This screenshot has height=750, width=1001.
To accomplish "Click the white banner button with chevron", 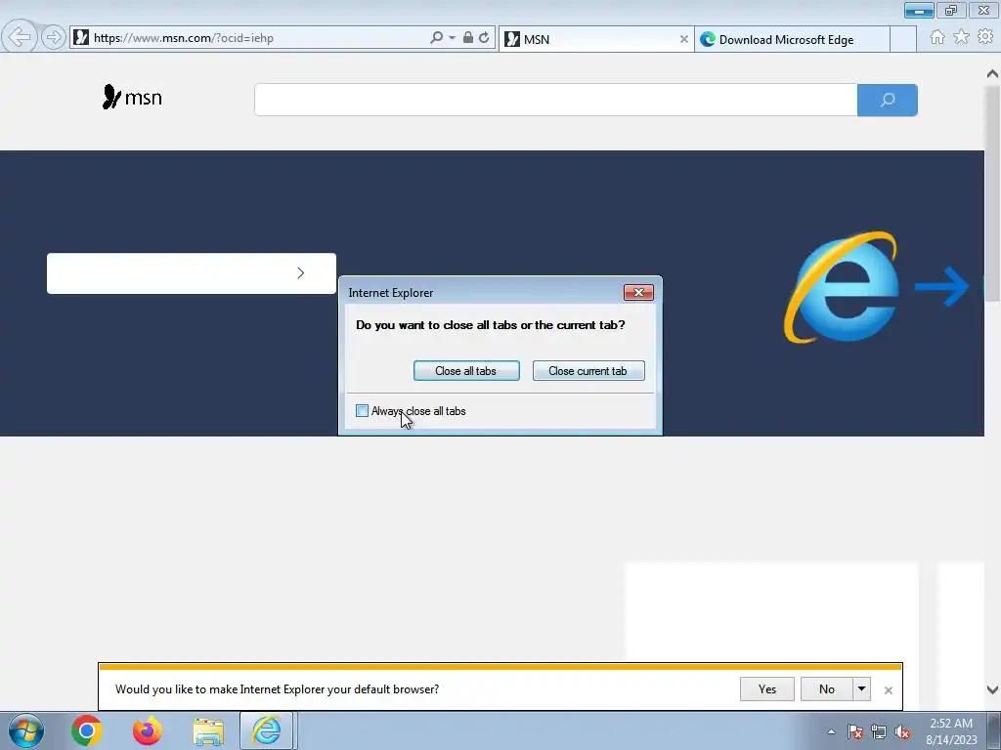I will pos(192,273).
